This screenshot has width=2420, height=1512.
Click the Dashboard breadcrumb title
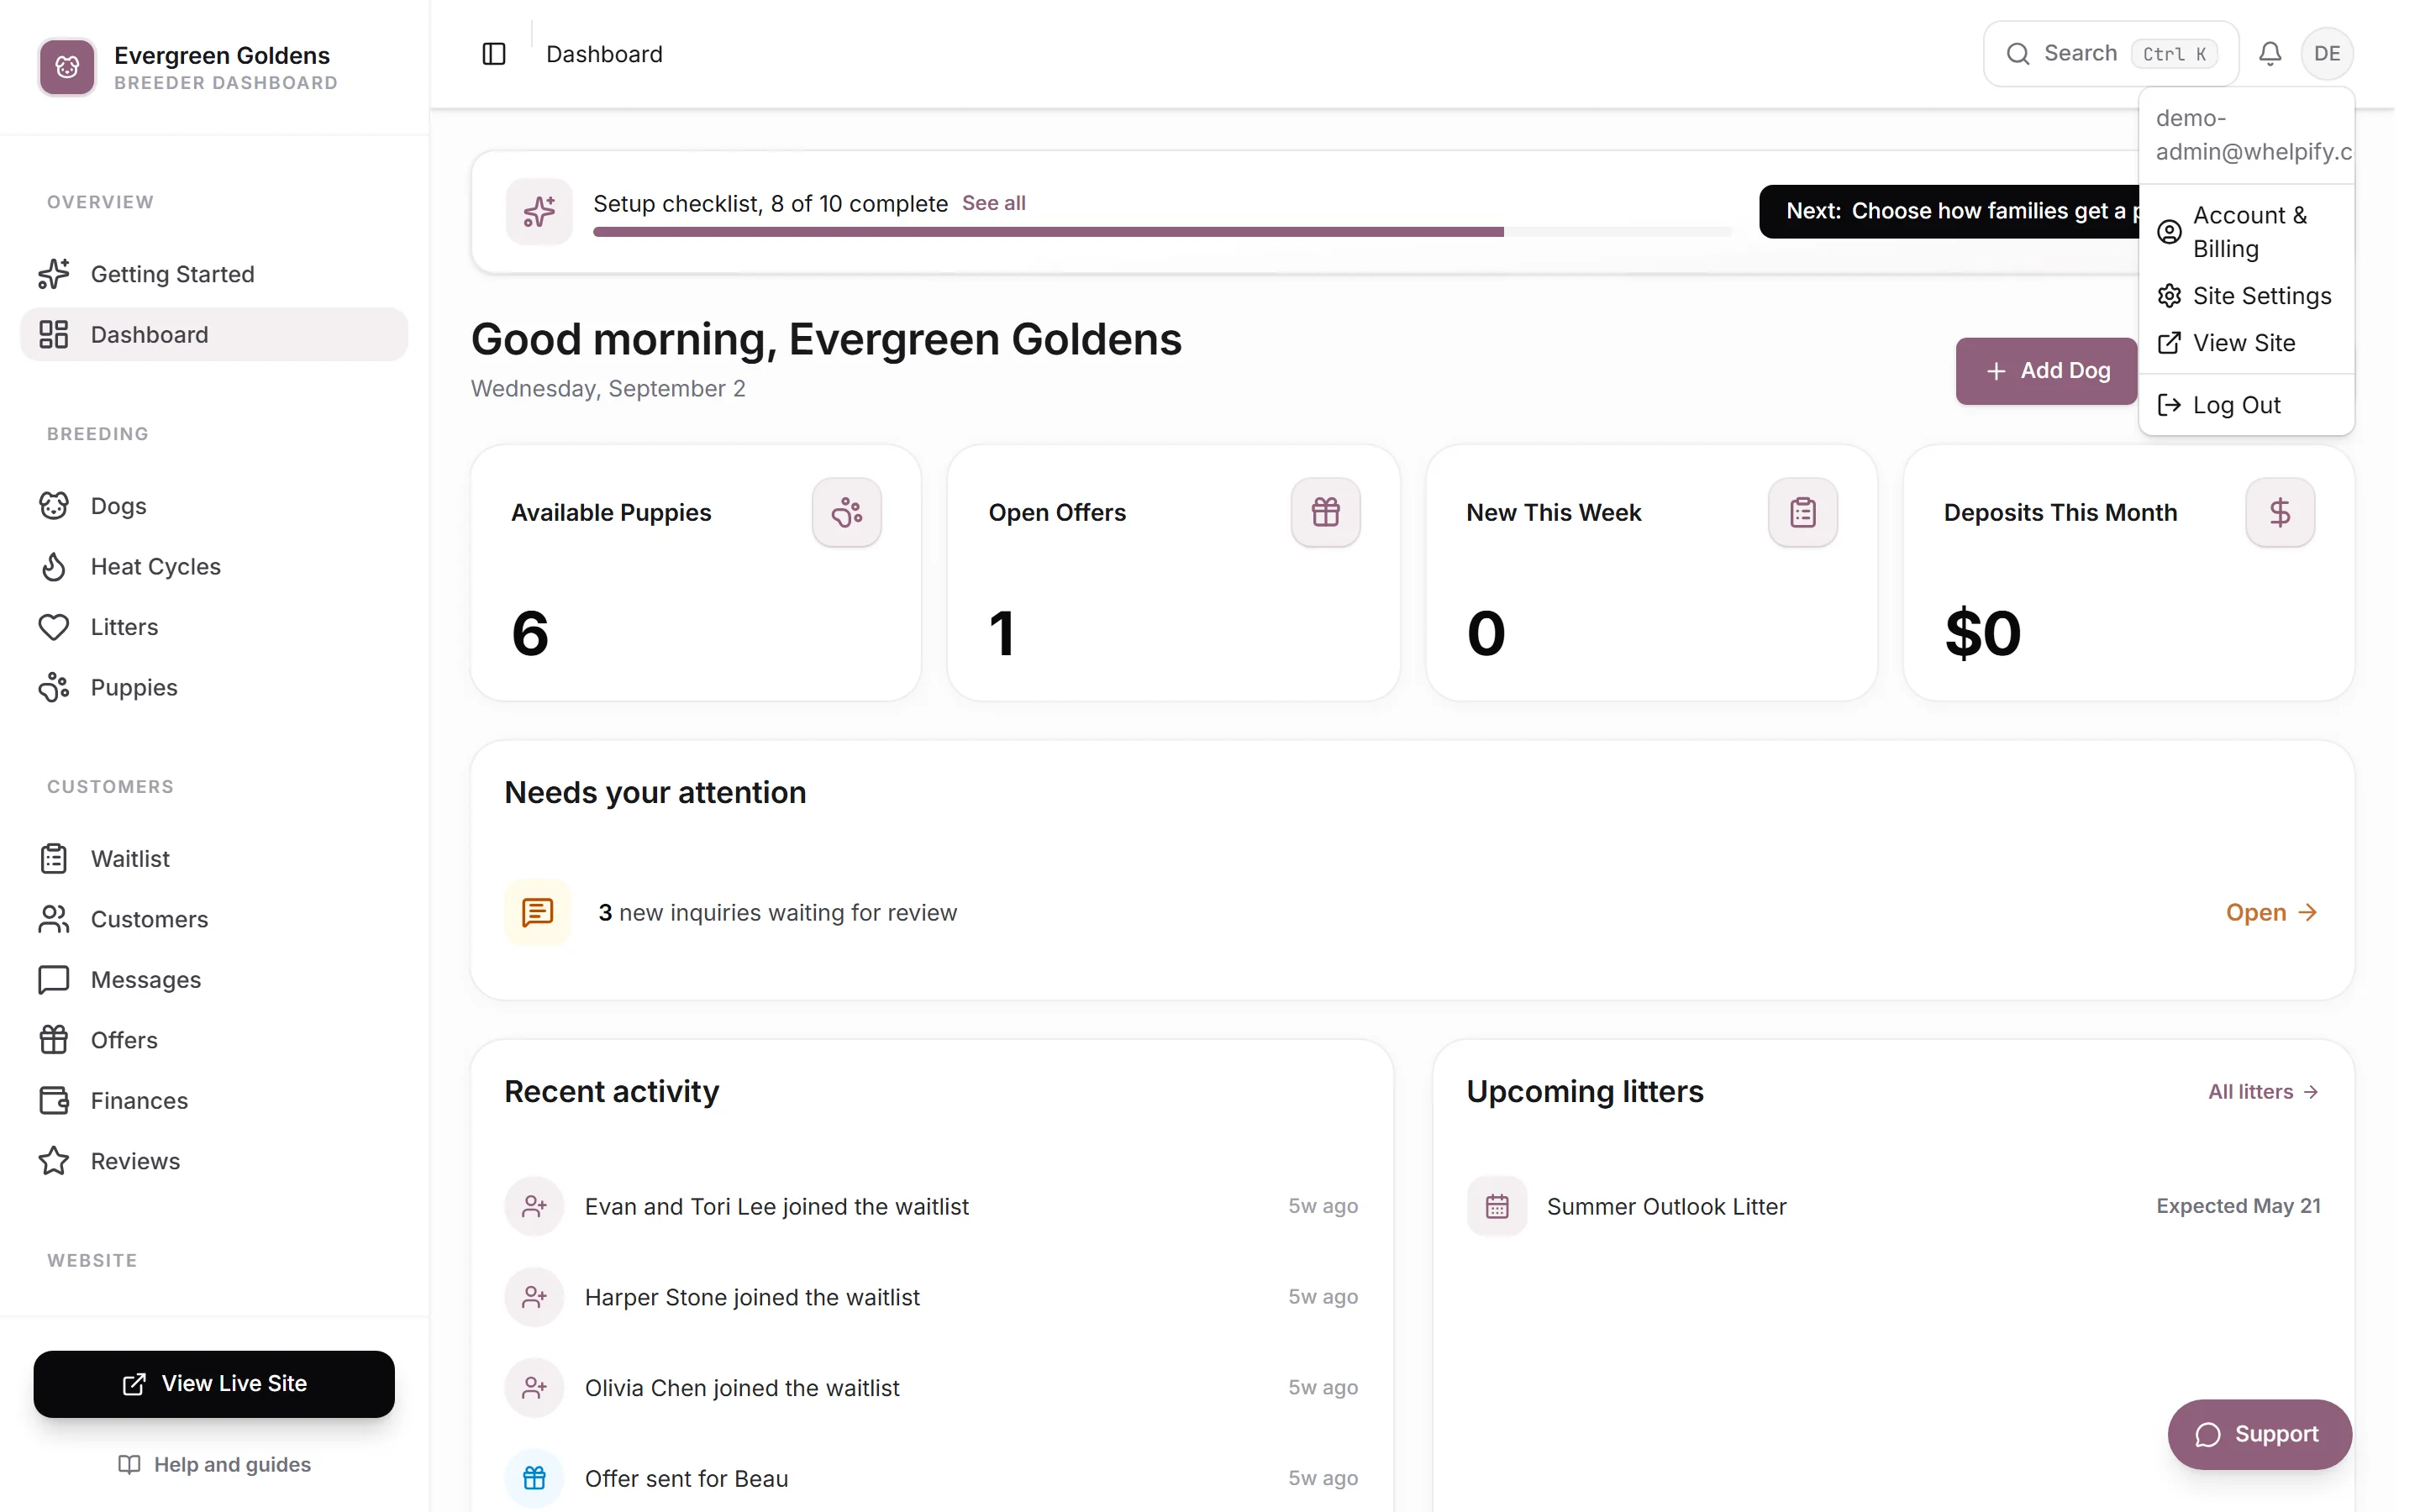604,54
